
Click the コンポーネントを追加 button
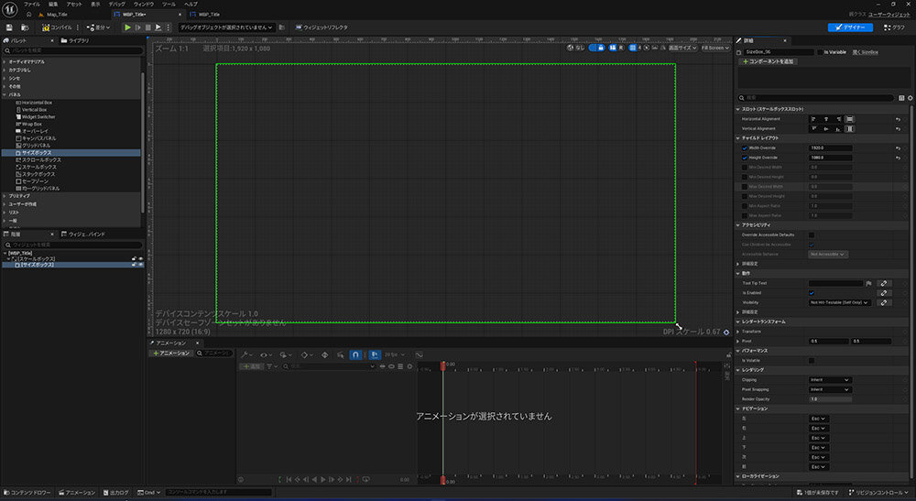[768, 61]
